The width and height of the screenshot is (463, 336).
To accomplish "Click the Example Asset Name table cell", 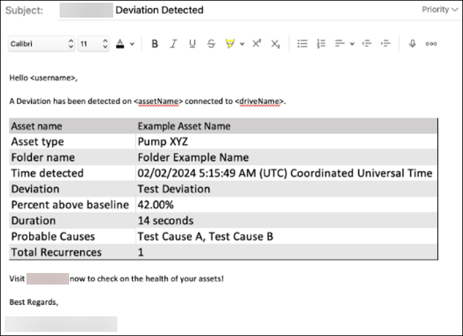I will (184, 126).
